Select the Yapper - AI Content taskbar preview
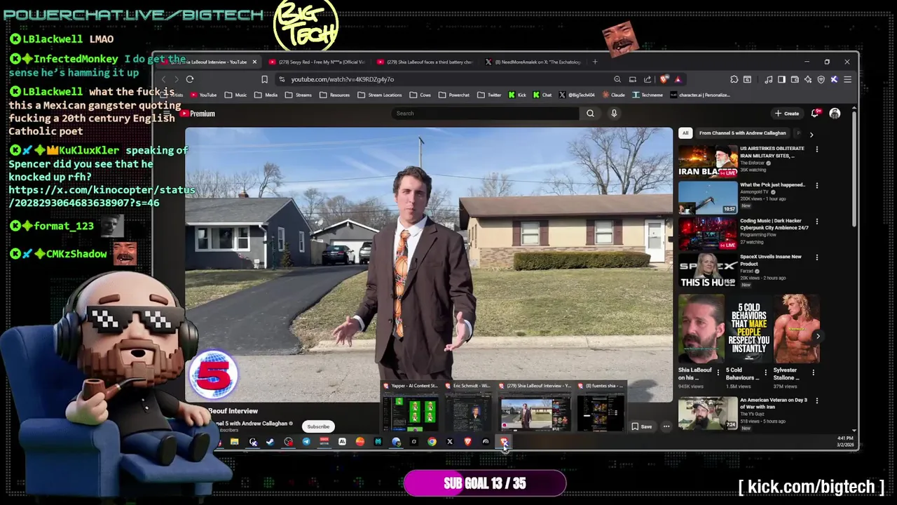 click(411, 406)
